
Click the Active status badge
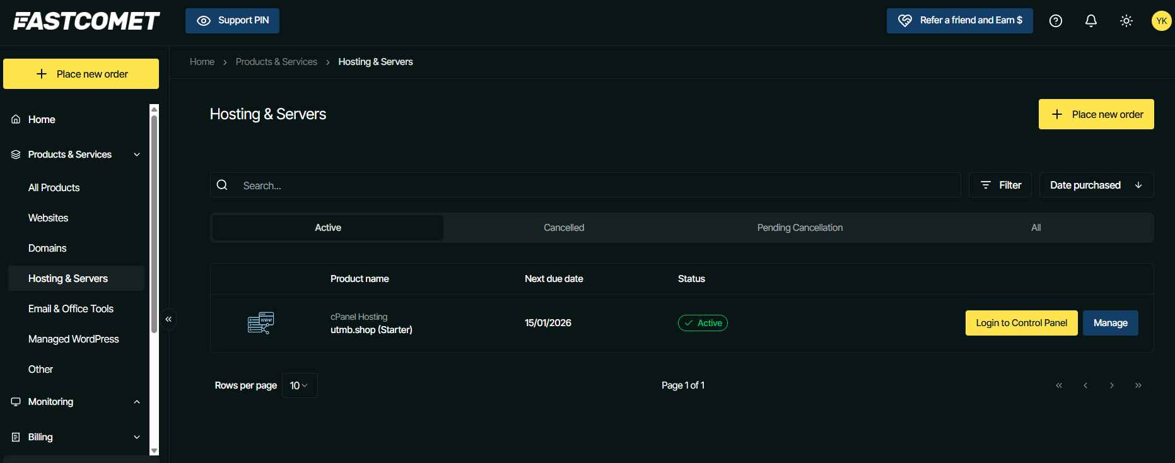pos(703,323)
